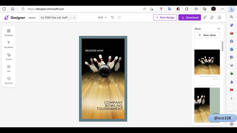
Task: Click the New design button
Action: coord(165,17)
